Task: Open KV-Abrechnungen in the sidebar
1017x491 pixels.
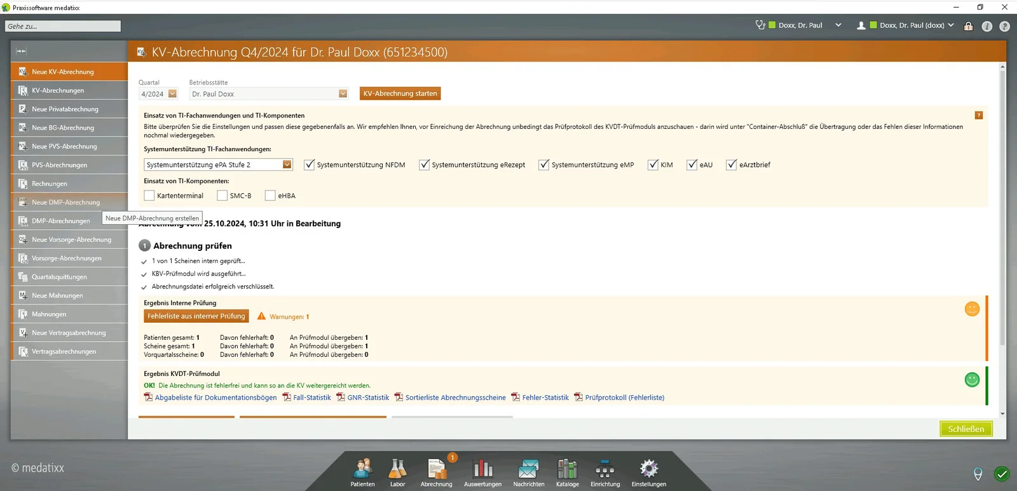Action: click(x=69, y=90)
